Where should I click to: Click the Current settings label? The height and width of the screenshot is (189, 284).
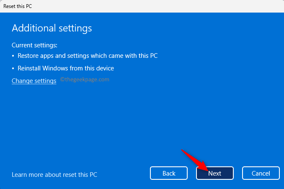[34, 45]
